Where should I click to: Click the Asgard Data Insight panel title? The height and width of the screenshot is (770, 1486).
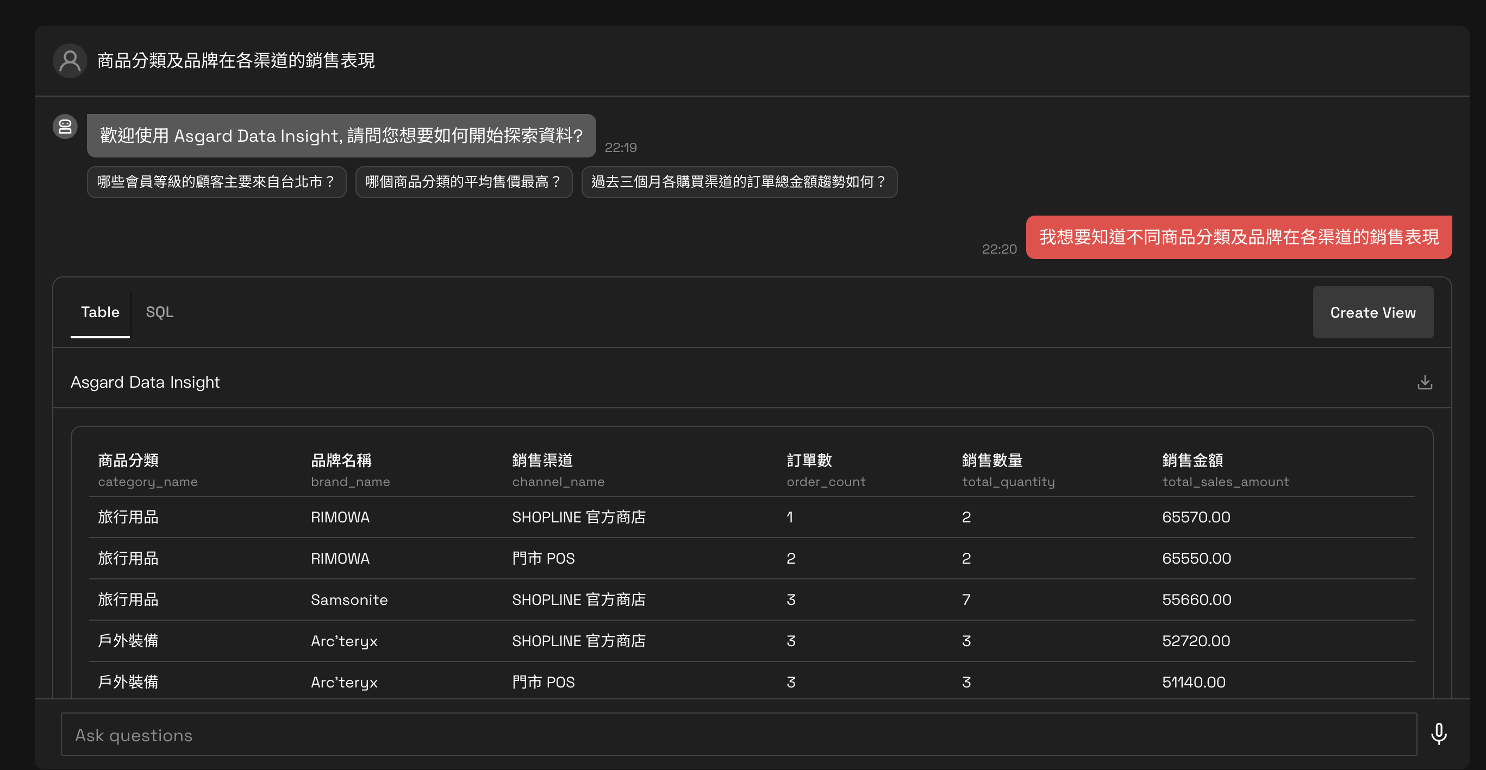(145, 382)
